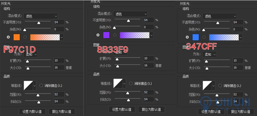The width and height of the screenshot is (257, 116).
Task: Open the orange glow color swatch
Action: click(x=17, y=37)
